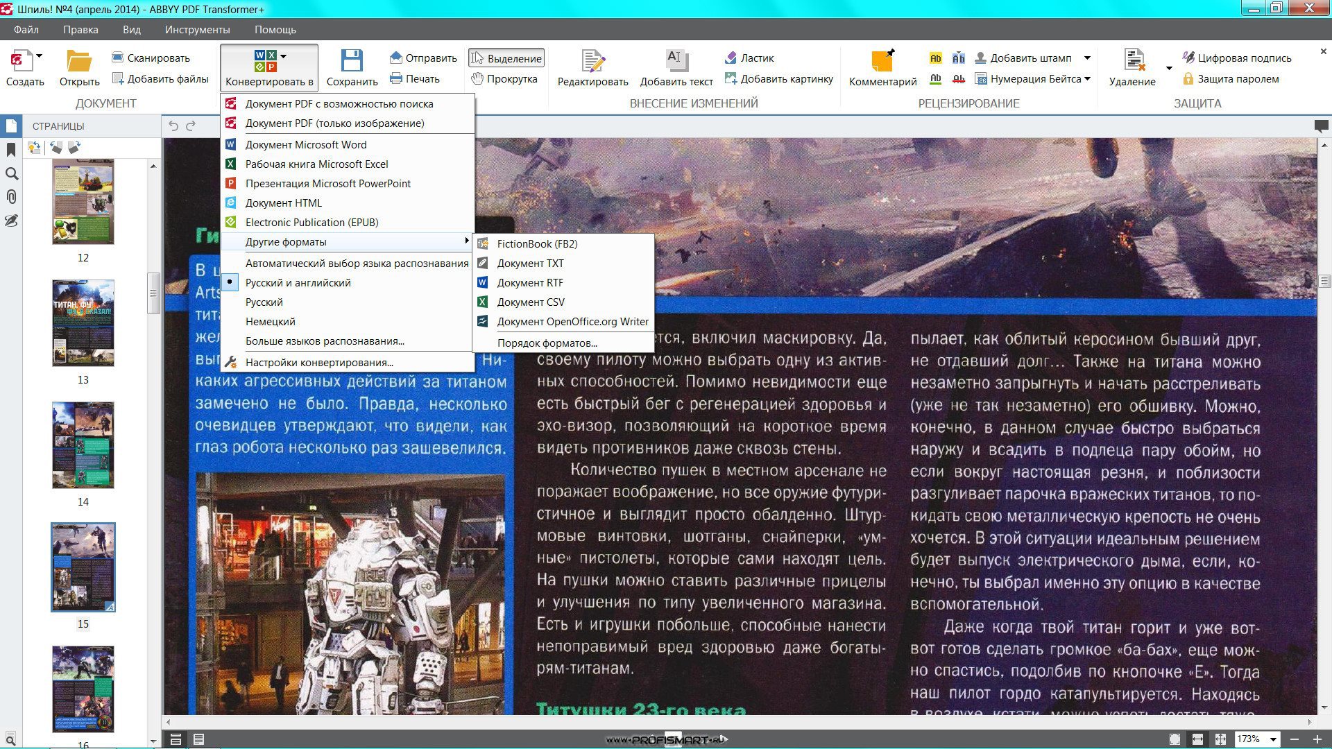Open the Инструменты menu
1332x749 pixels.
(198, 30)
